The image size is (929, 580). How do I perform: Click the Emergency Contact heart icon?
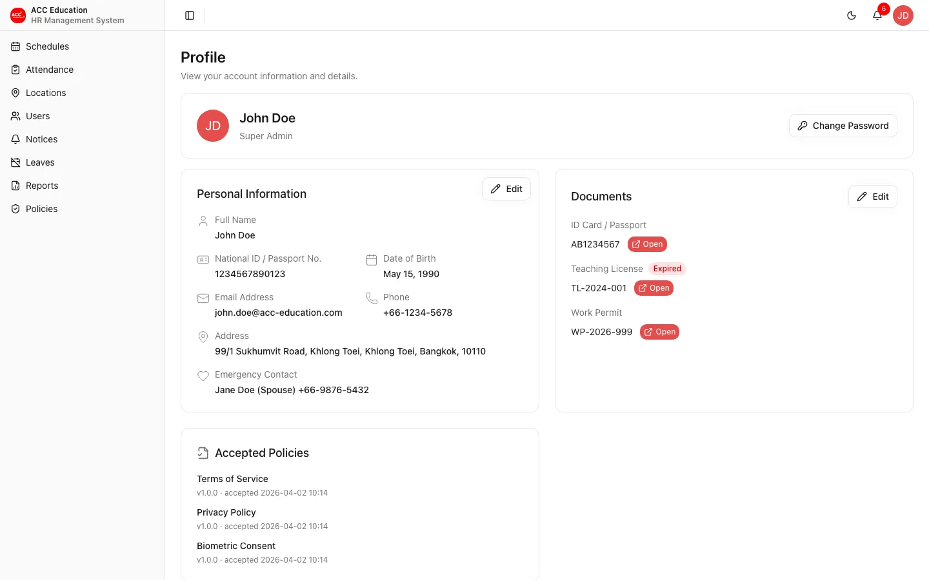203,376
